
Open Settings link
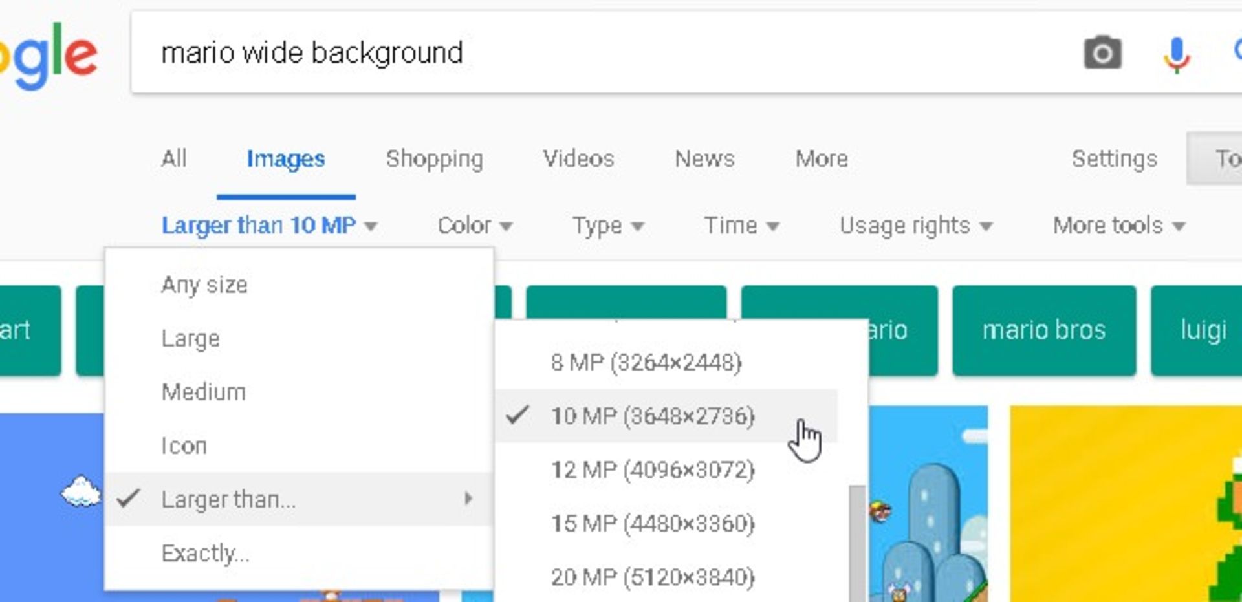pos(1115,159)
